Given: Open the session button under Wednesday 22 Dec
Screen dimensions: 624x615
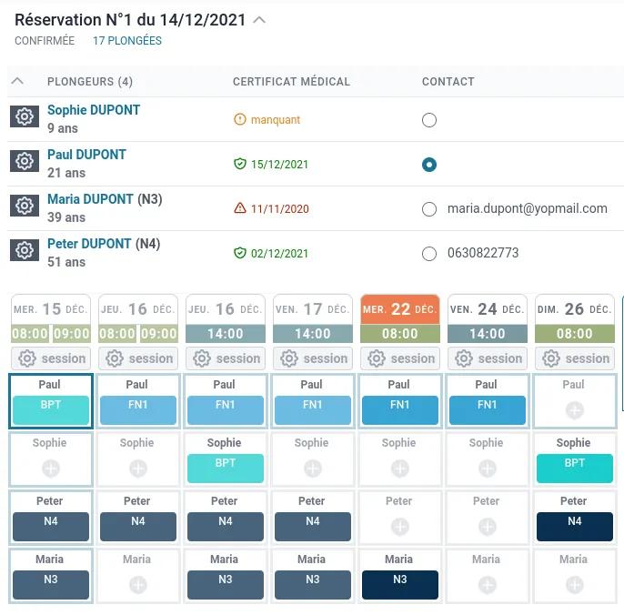Looking at the screenshot, I should [x=400, y=358].
